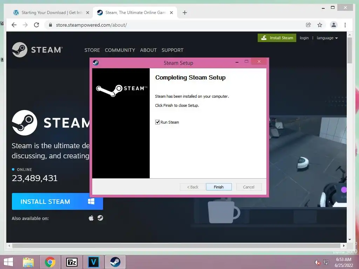Open the ABOUT menu item on Steam site
The image size is (359, 269).
tap(148, 50)
